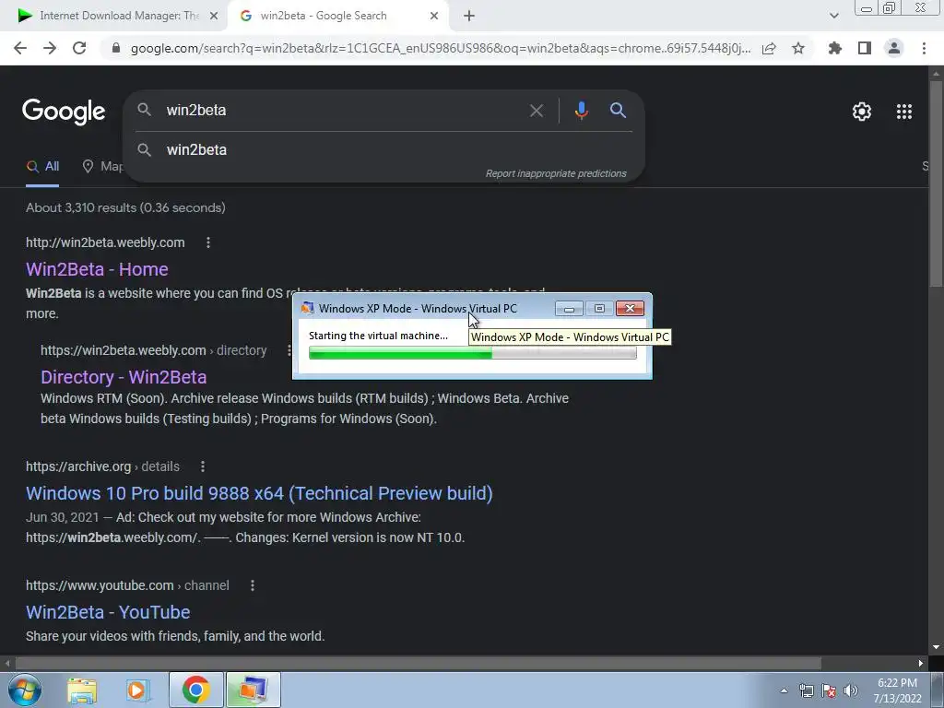Open options for win2beta.weebly.com result
The height and width of the screenshot is (708, 944).
click(208, 242)
